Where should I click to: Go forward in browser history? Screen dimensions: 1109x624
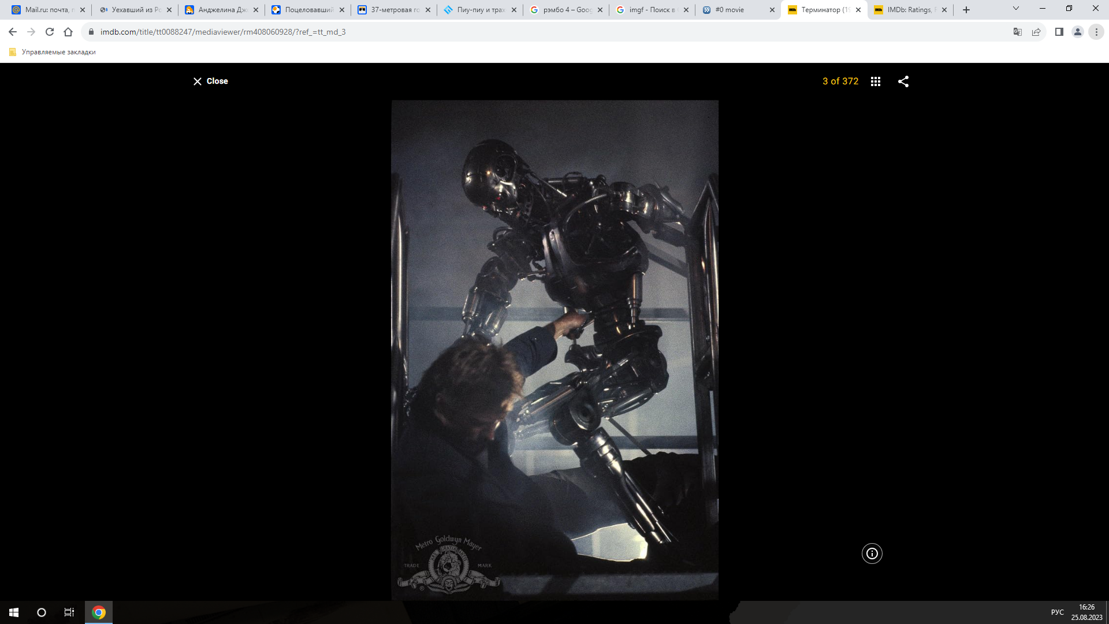coord(31,32)
